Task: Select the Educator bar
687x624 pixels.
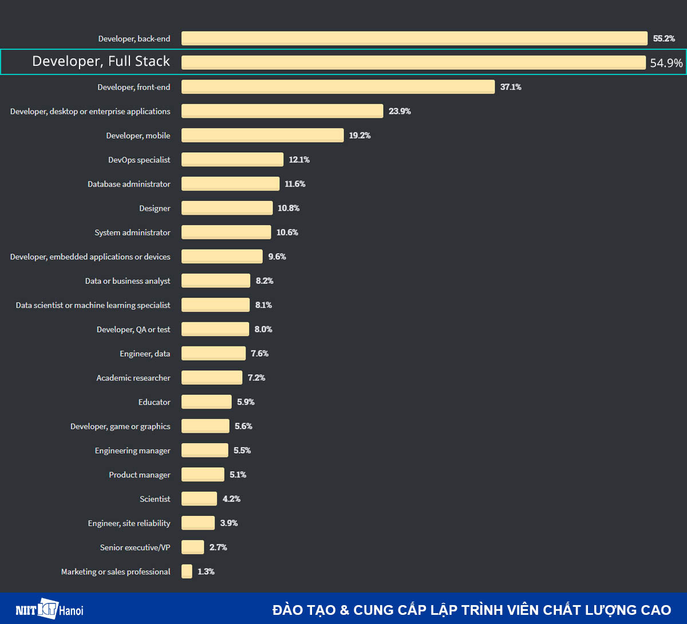Action: point(206,402)
